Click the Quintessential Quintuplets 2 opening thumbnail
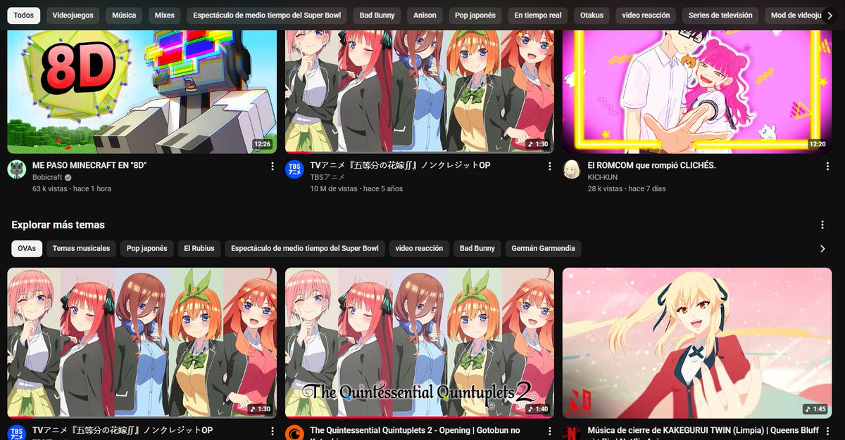The height and width of the screenshot is (440, 845). pos(419,343)
